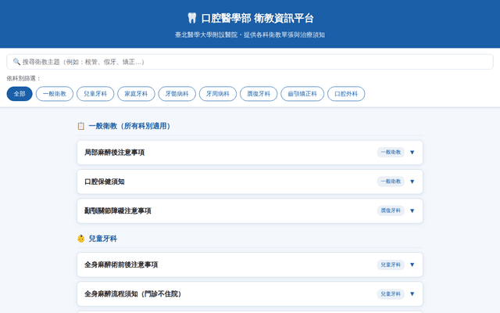500x313 pixels.
Task: Click the 口腔保健須知 title
Action: [104, 182]
